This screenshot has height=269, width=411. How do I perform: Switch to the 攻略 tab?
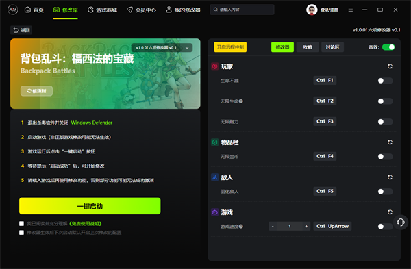[x=308, y=47]
